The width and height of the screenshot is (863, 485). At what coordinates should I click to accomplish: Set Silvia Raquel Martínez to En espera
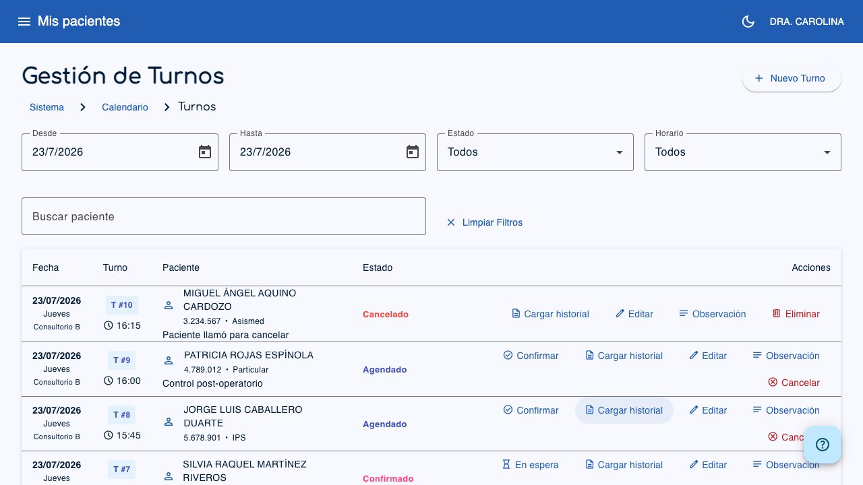[530, 465]
